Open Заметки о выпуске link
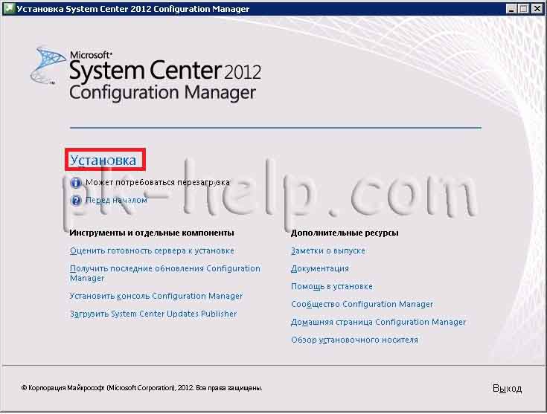Viewport: 547px width, 414px height. tap(328, 250)
